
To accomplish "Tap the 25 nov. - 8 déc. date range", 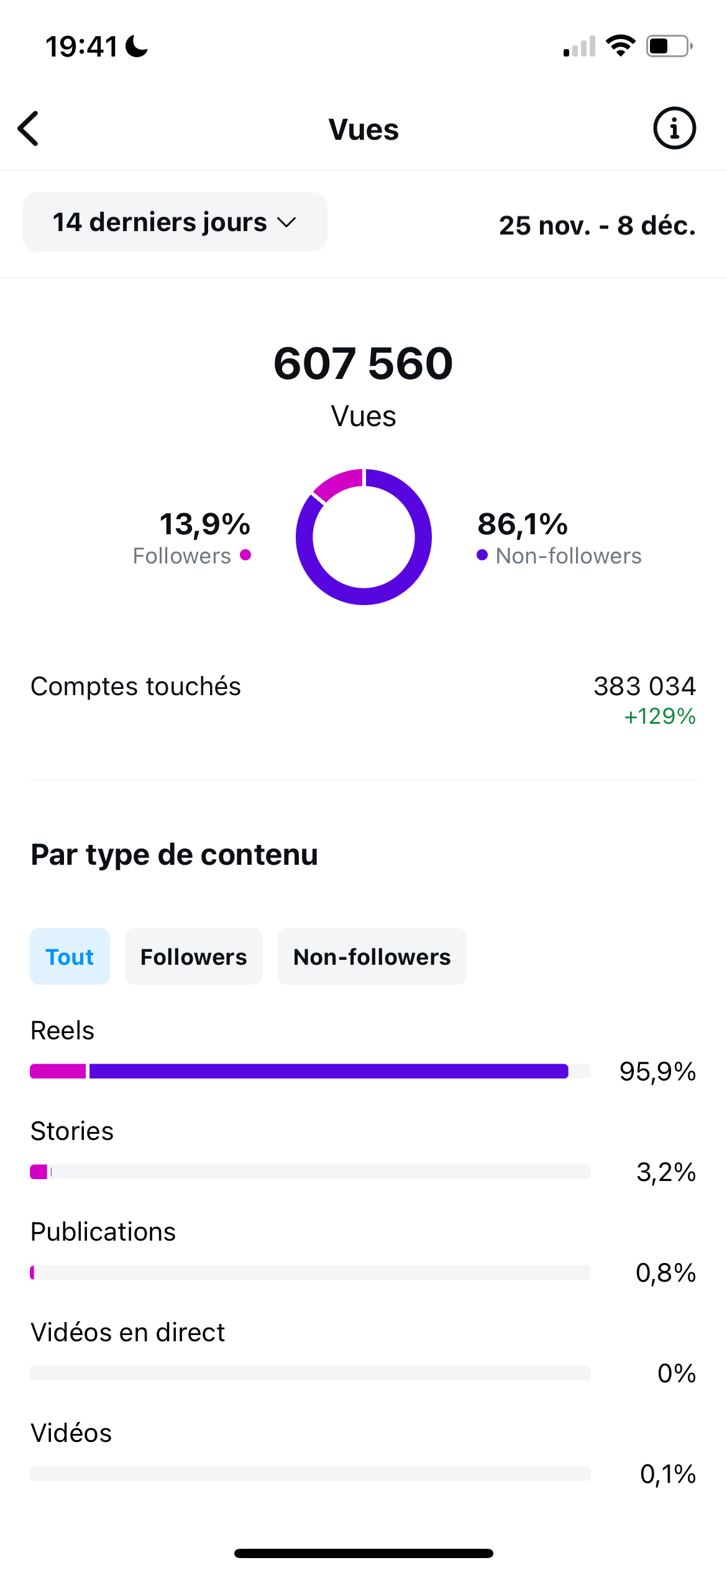I will (597, 226).
